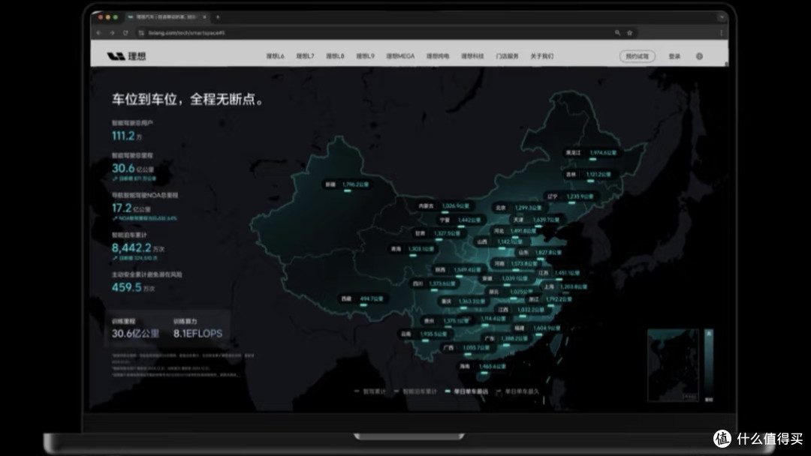Go back with the browser back arrow

click(x=99, y=32)
